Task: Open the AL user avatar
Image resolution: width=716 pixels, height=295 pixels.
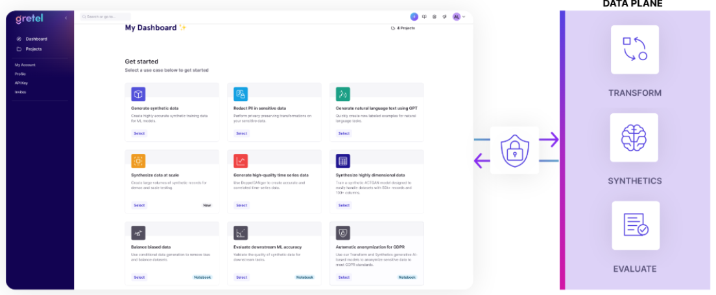Action: [457, 17]
